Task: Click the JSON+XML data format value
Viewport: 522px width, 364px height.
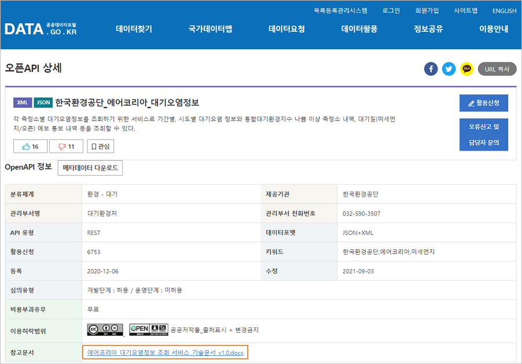Action: (x=358, y=233)
